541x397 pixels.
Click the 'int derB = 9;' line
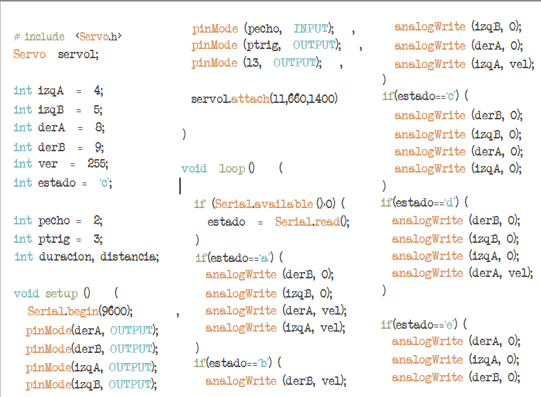(x=59, y=147)
